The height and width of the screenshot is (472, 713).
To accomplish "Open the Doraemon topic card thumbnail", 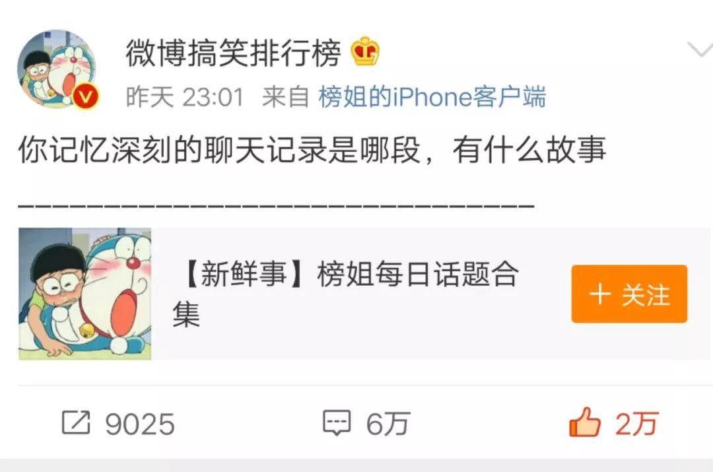I will pyautogui.click(x=85, y=294).
